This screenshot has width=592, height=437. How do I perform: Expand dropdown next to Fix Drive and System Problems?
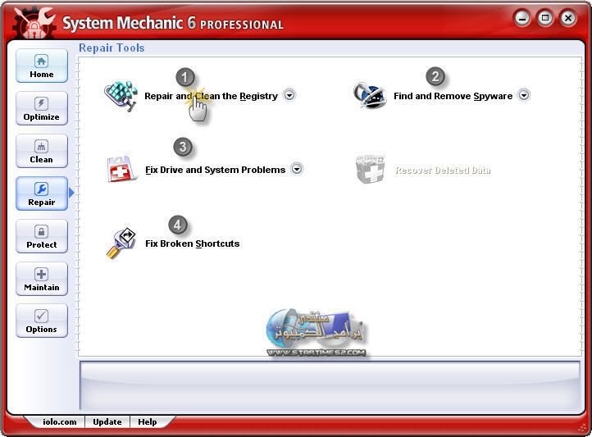click(x=297, y=169)
